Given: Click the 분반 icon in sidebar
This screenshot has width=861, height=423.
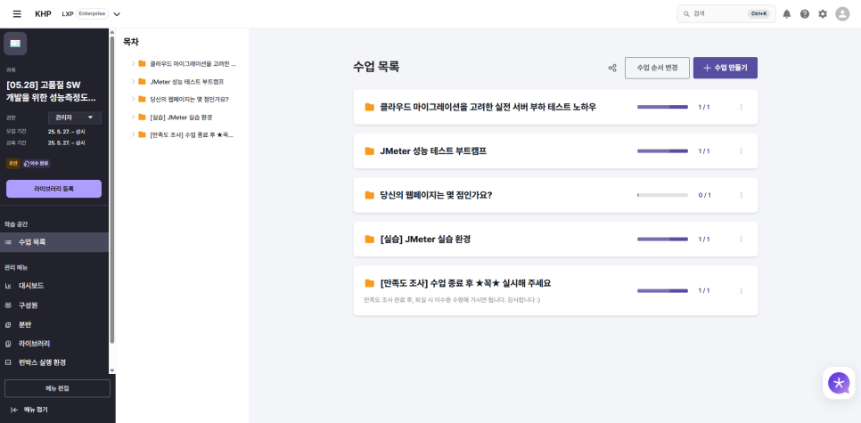Looking at the screenshot, I should [8, 325].
